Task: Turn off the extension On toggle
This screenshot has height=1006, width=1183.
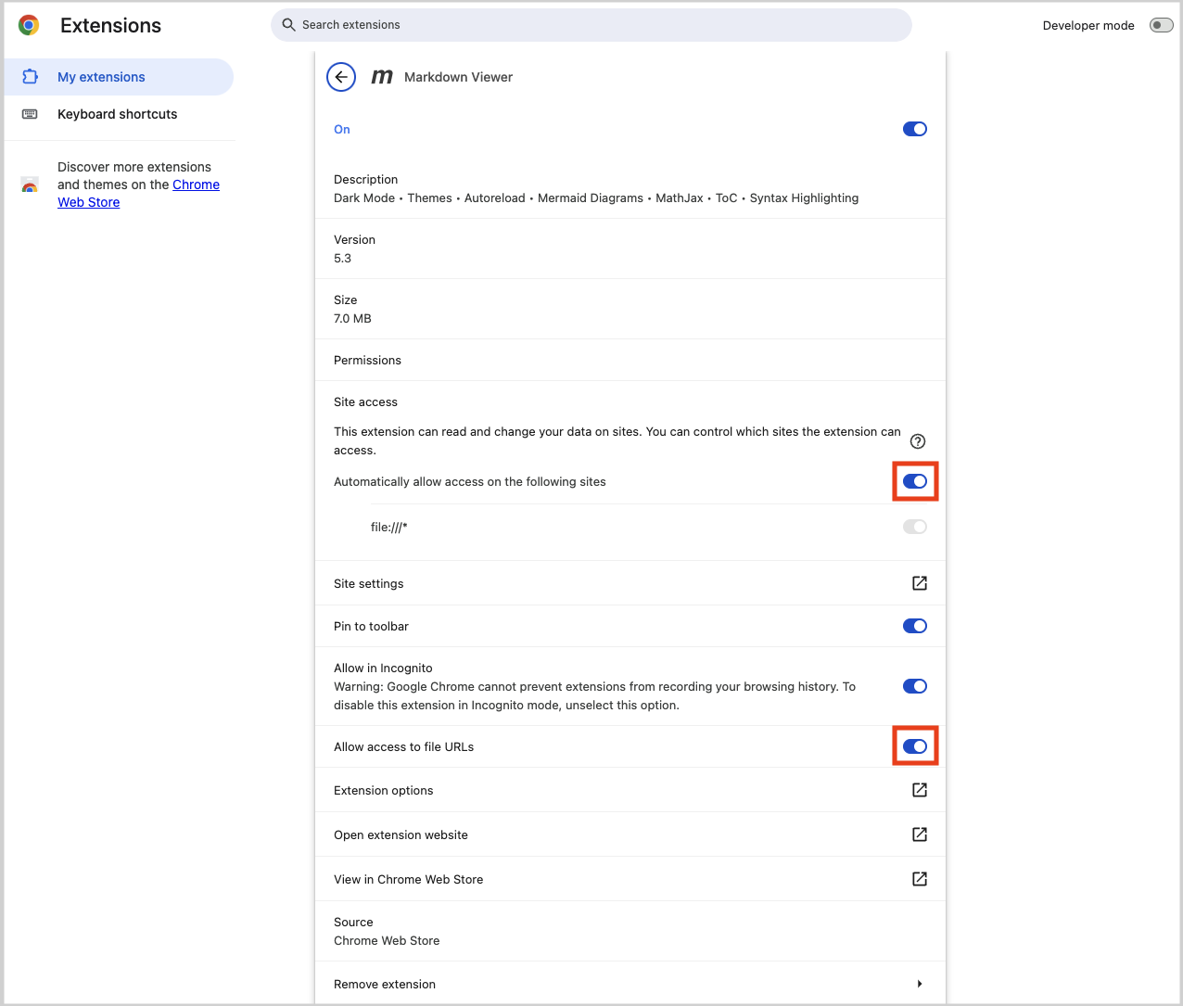Action: [915, 129]
